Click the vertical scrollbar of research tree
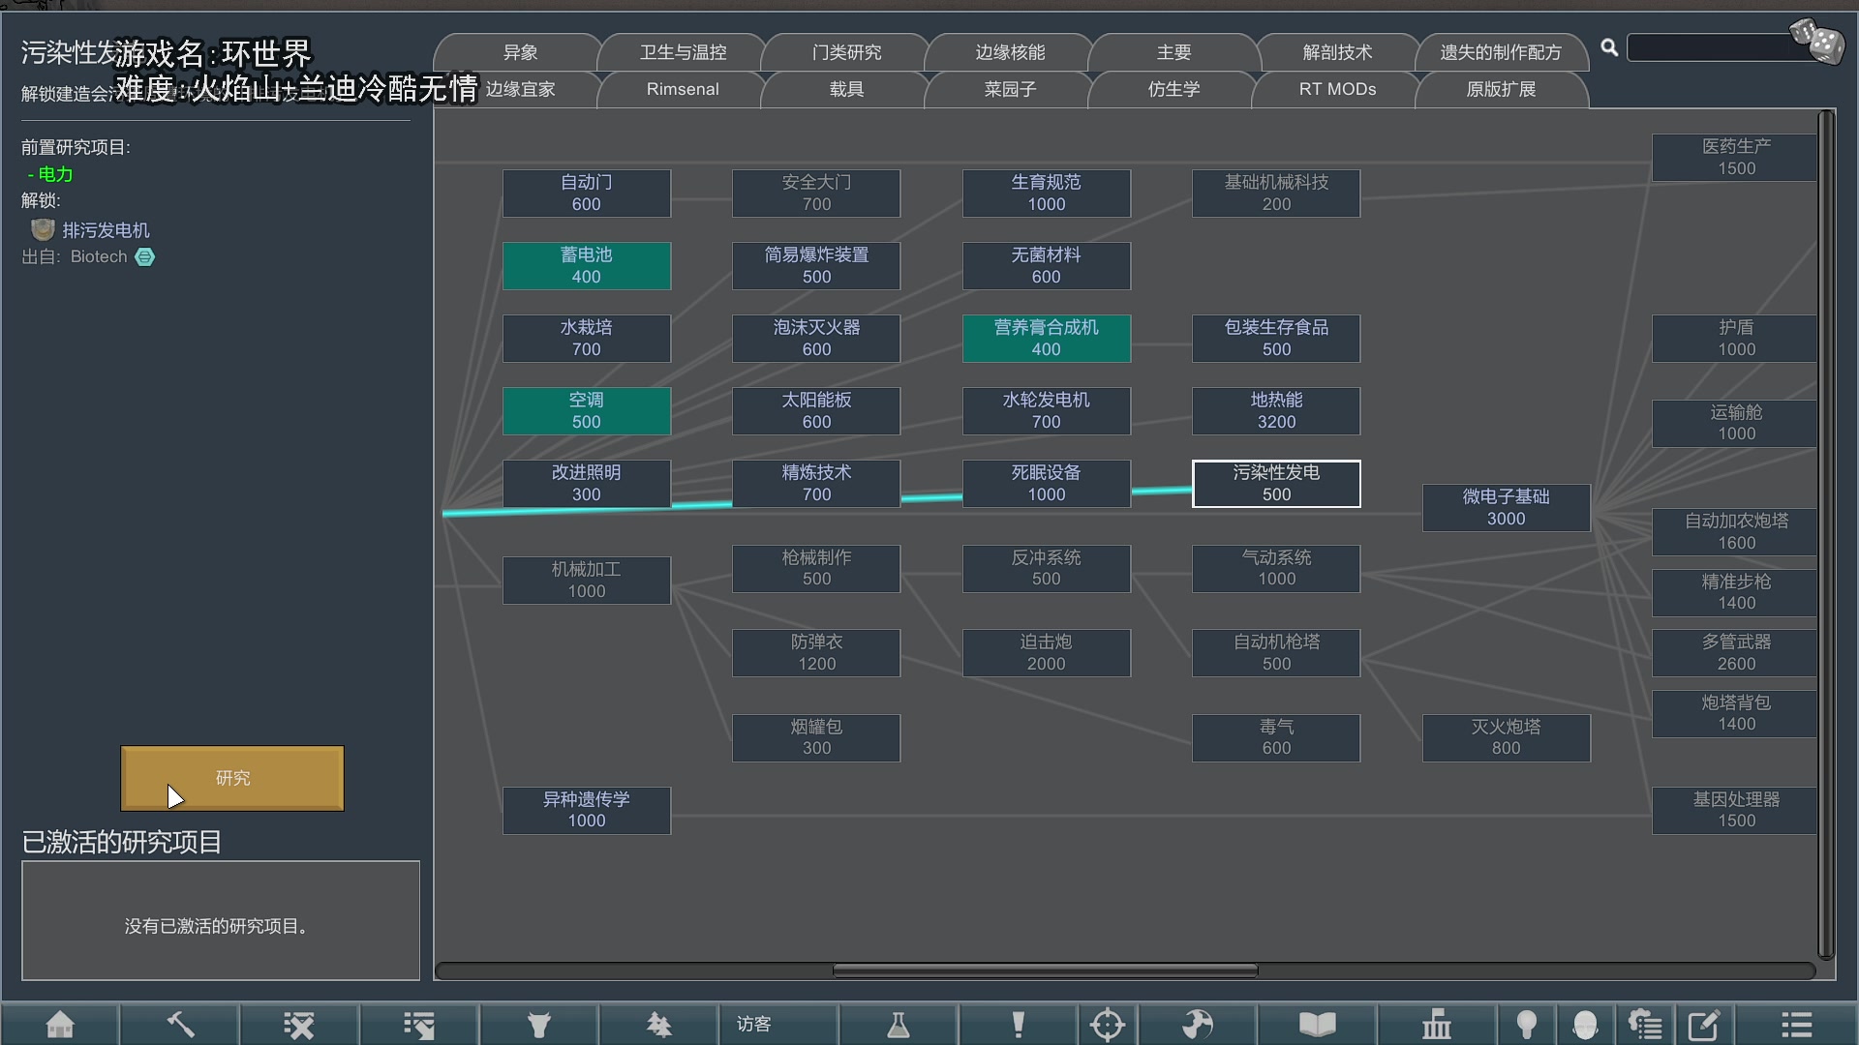Image resolution: width=1859 pixels, height=1045 pixels. [1826, 533]
